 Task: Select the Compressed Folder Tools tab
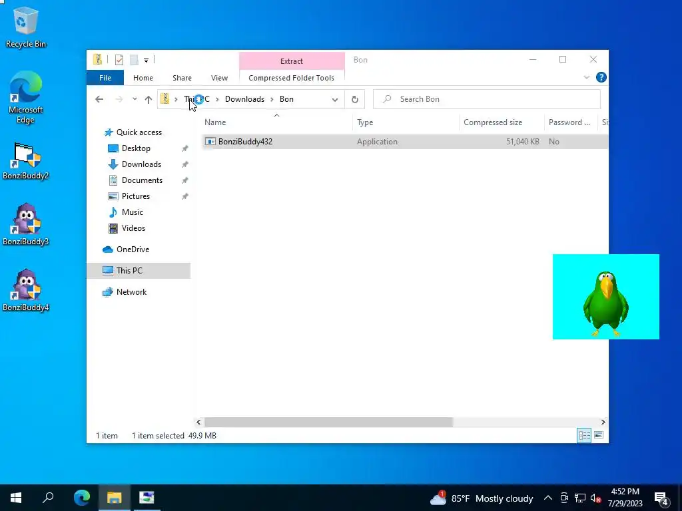tap(292, 78)
